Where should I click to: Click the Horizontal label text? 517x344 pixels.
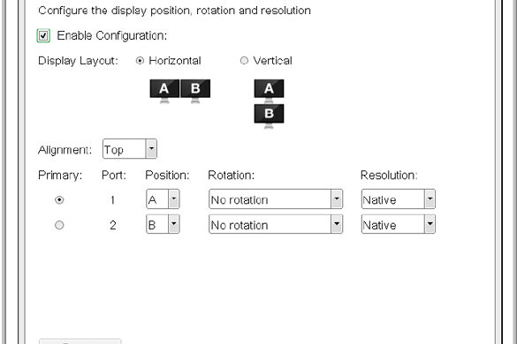click(x=175, y=61)
